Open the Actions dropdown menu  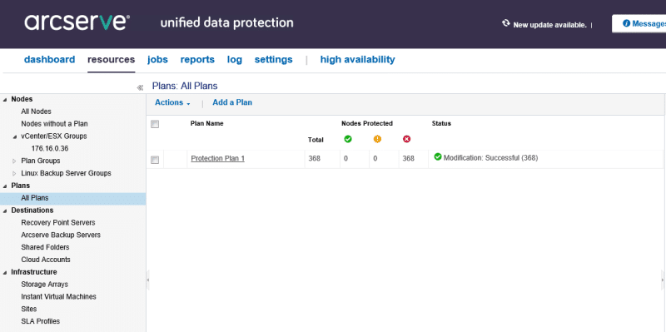[172, 102]
